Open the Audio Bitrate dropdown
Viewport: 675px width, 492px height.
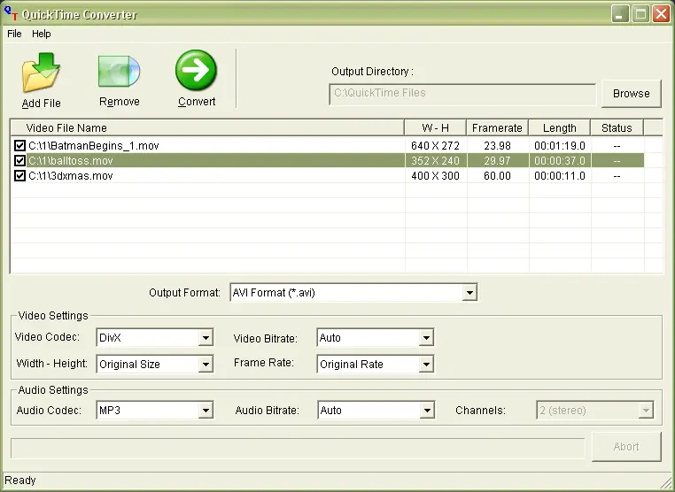427,411
